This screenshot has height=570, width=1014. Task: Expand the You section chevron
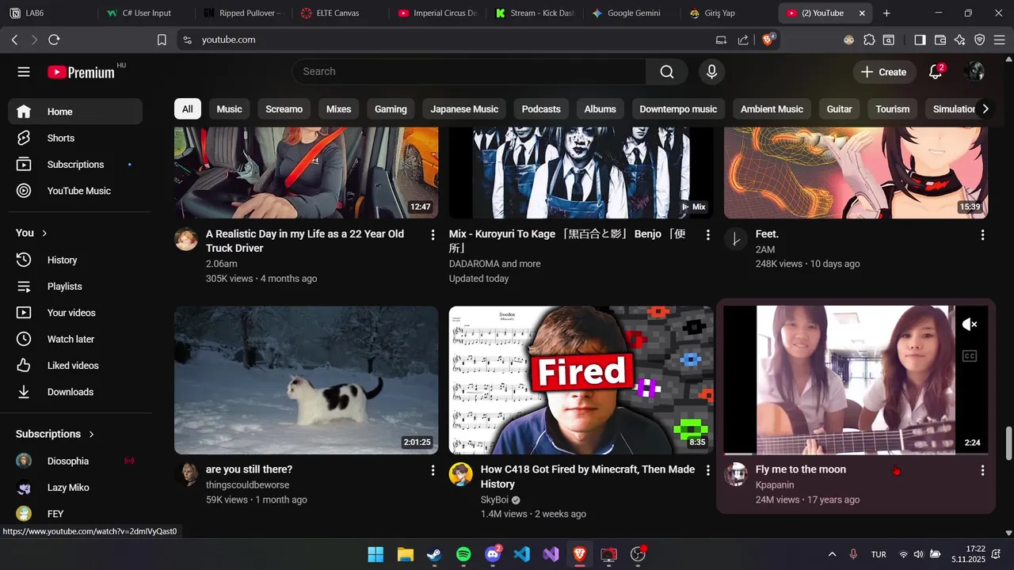pos(44,233)
